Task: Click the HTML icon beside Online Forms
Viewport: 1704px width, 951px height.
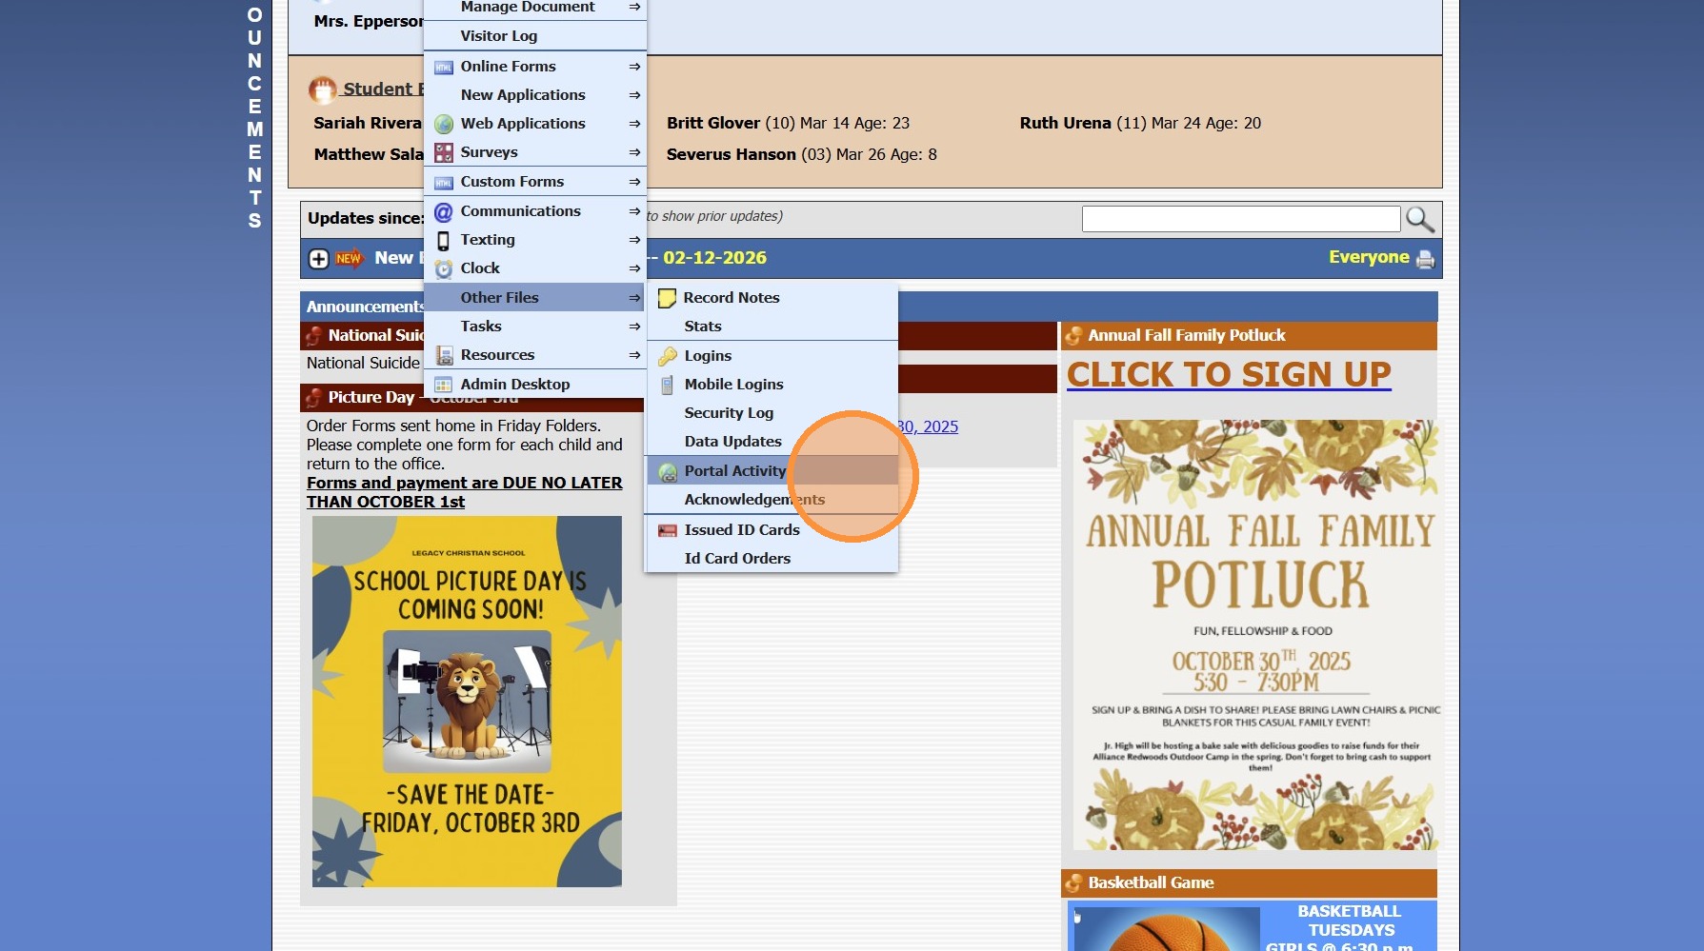Action: point(444,67)
